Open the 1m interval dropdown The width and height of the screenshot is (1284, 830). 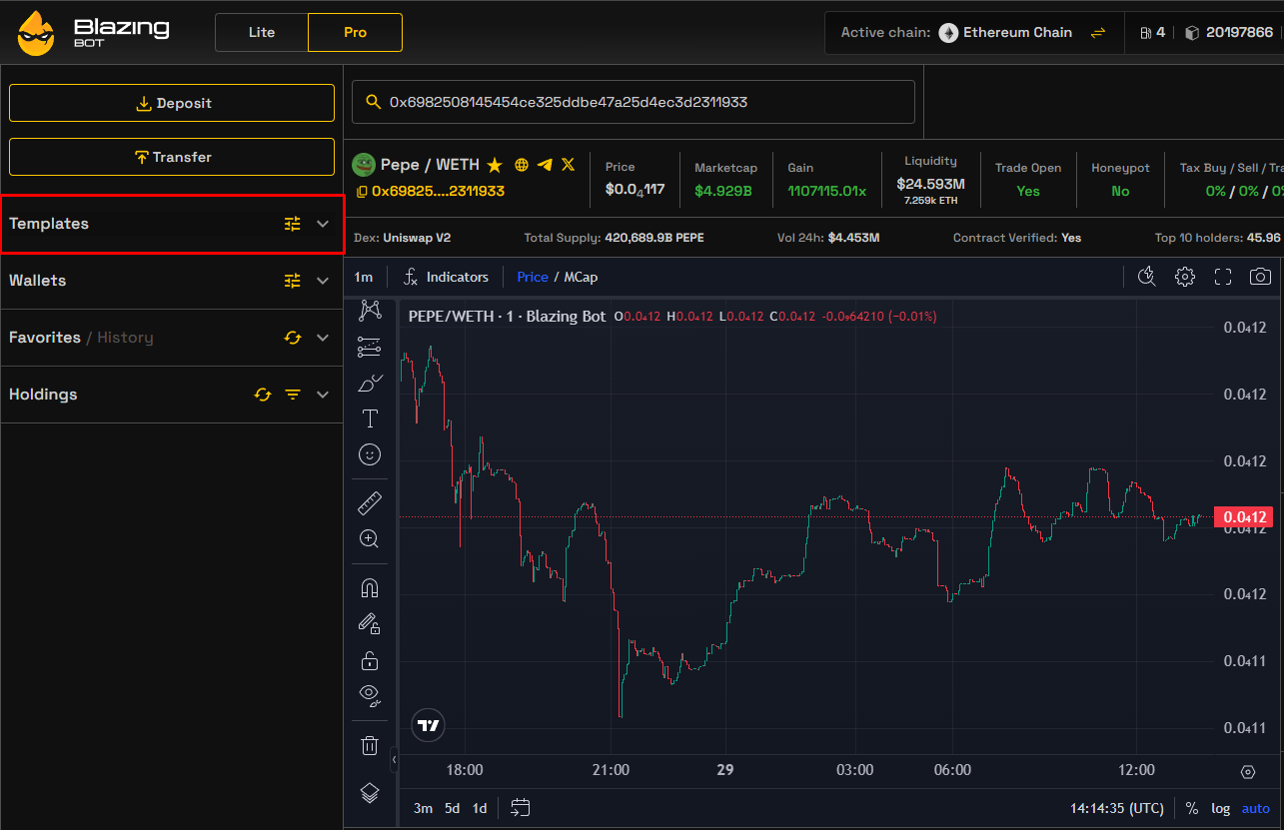tap(364, 277)
